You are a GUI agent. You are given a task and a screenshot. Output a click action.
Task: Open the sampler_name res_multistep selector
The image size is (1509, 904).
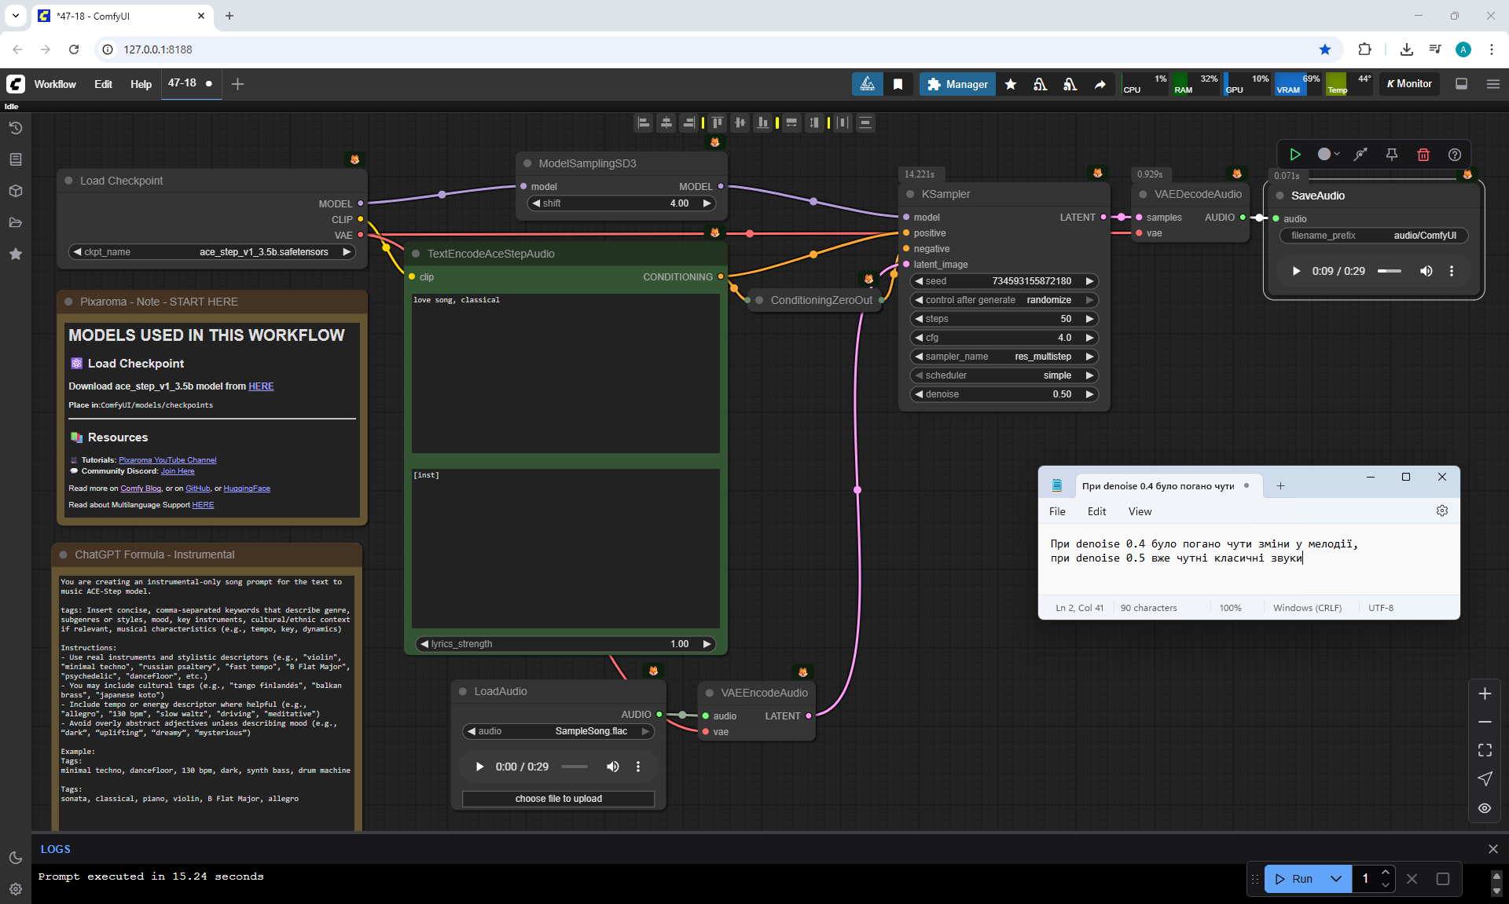(x=1004, y=357)
